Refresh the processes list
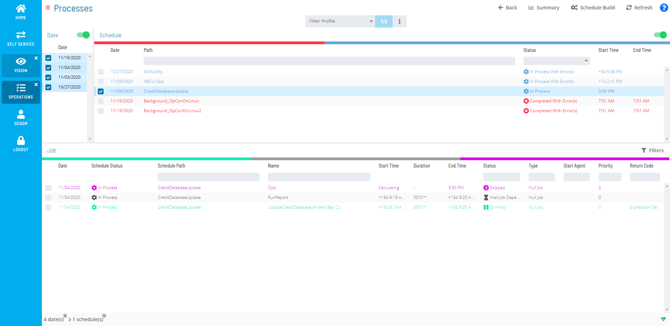 tap(639, 8)
